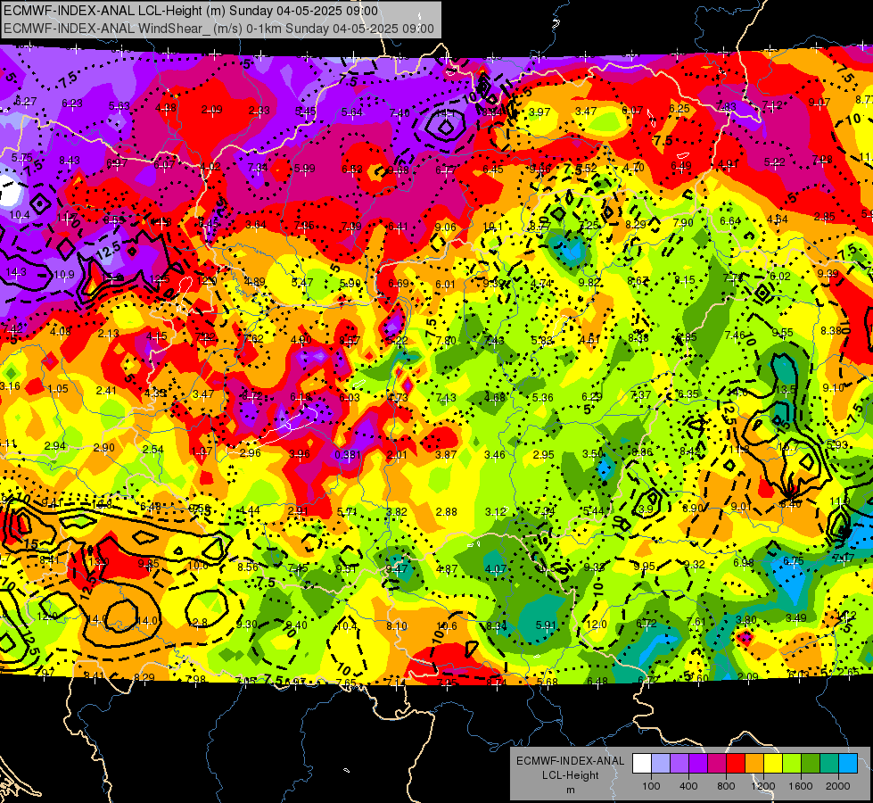873x803 pixels.
Task: Click the legend unit label m
Action: [570, 790]
